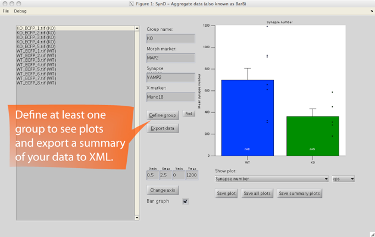Screen dimensions: 375x237
Task: Click the Save all plots button
Action: [257, 193]
